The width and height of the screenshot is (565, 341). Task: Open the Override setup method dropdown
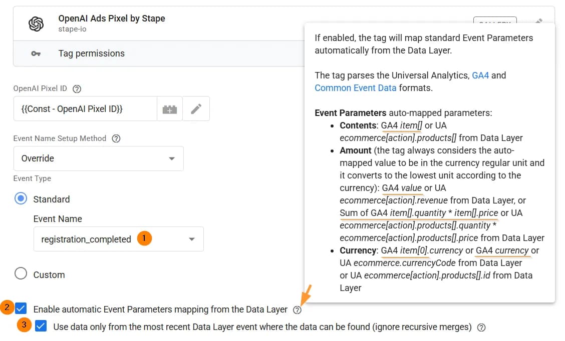pyautogui.click(x=98, y=158)
